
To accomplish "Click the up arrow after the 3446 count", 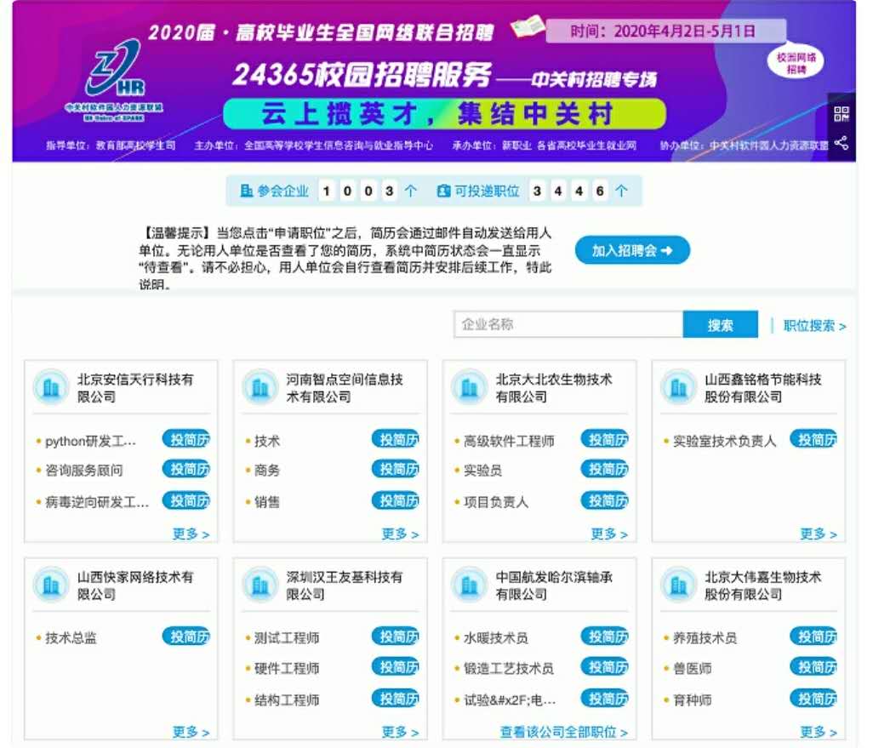I will [x=621, y=191].
